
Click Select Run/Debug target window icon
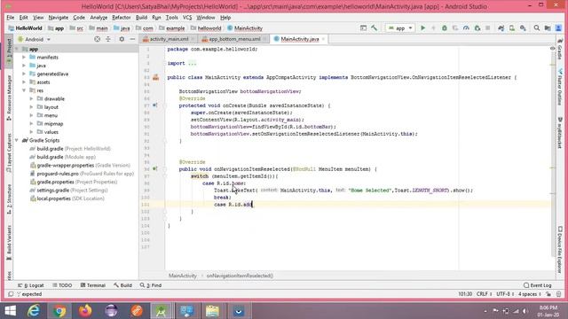(x=363, y=27)
